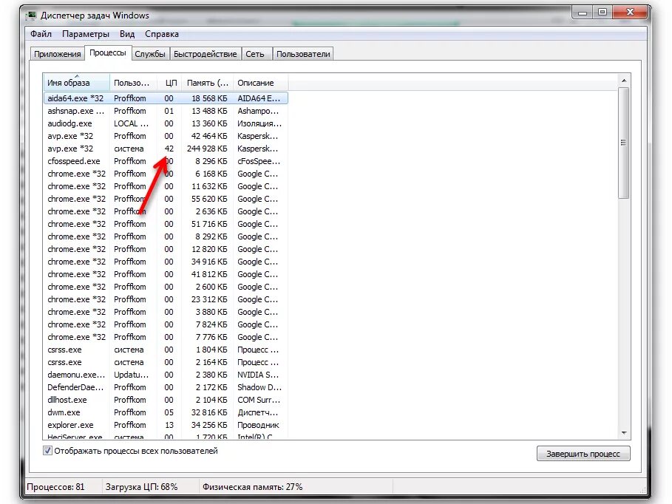The image size is (672, 504).
Task: Click the Загрузка ЦП: 68% status entry
Action: pyautogui.click(x=141, y=487)
